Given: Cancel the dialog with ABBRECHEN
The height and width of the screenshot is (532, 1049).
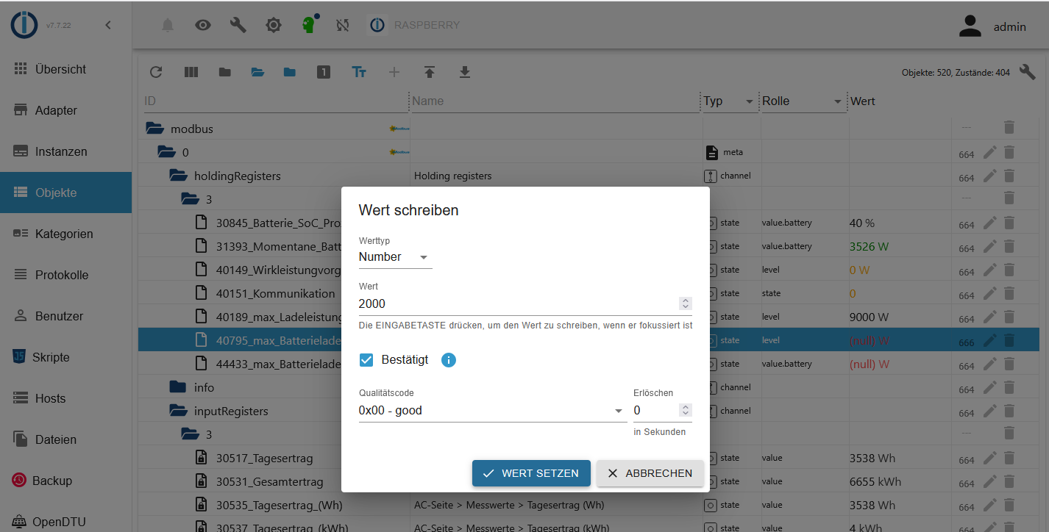Looking at the screenshot, I should point(650,473).
